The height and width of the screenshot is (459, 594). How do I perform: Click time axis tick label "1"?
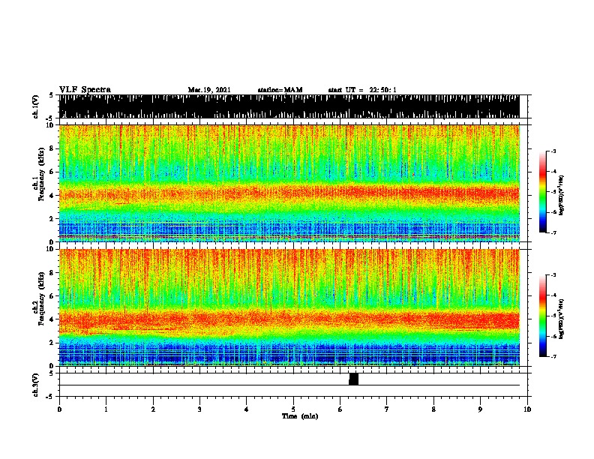pos(106,409)
